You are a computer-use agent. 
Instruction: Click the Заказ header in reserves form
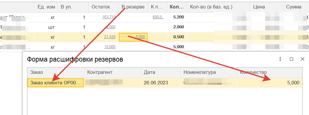point(56,72)
